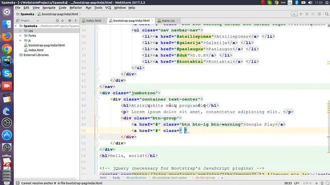The image size is (330, 185).
Task: Collapse the Spamoka project root
Action: pyautogui.click(x=16, y=26)
